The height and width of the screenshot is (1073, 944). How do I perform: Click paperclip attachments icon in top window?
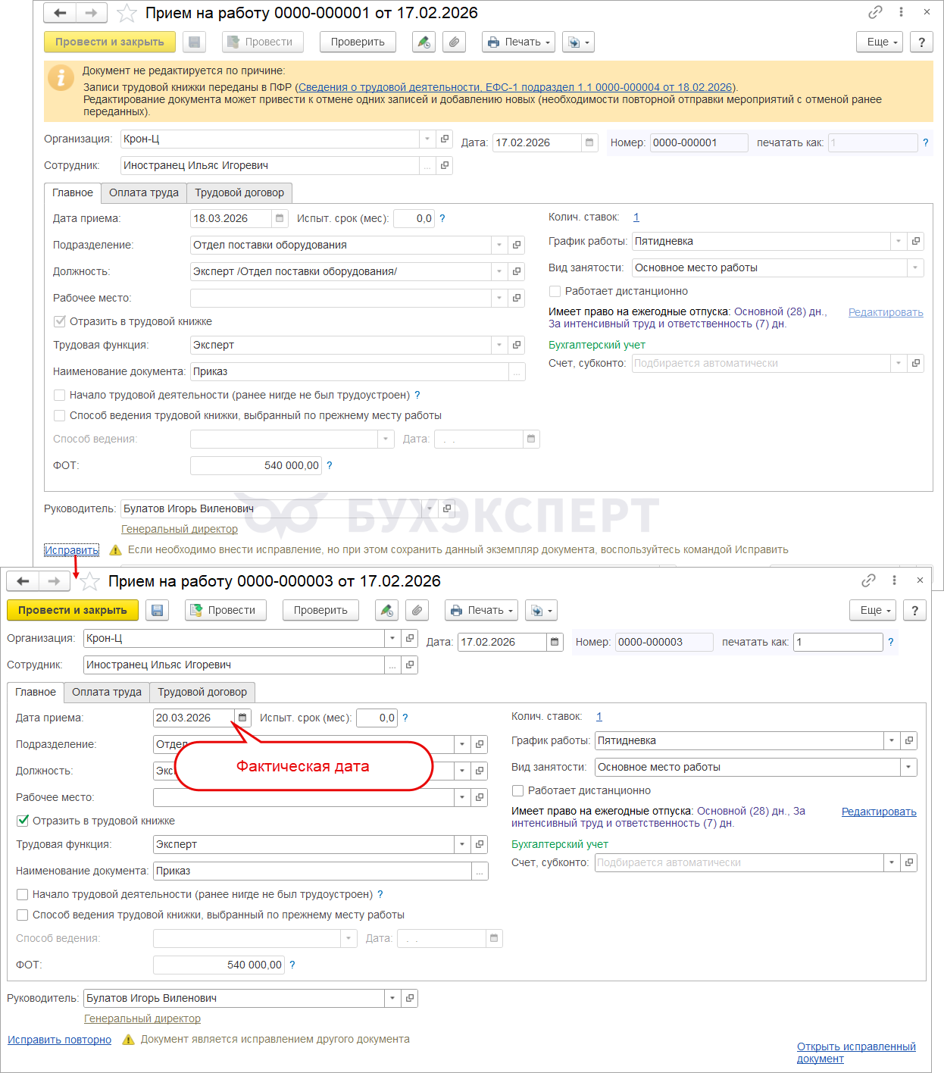coord(454,42)
